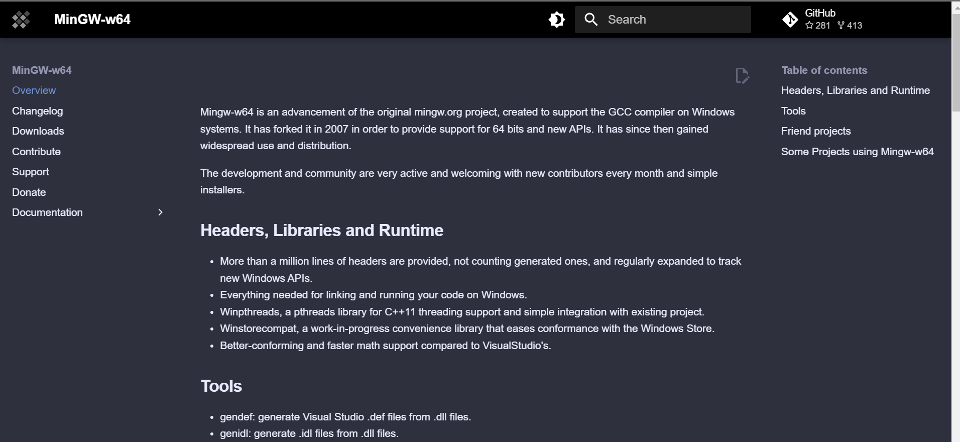
Task: Jump to Headers, Libraries and Runtime section
Action: (855, 90)
